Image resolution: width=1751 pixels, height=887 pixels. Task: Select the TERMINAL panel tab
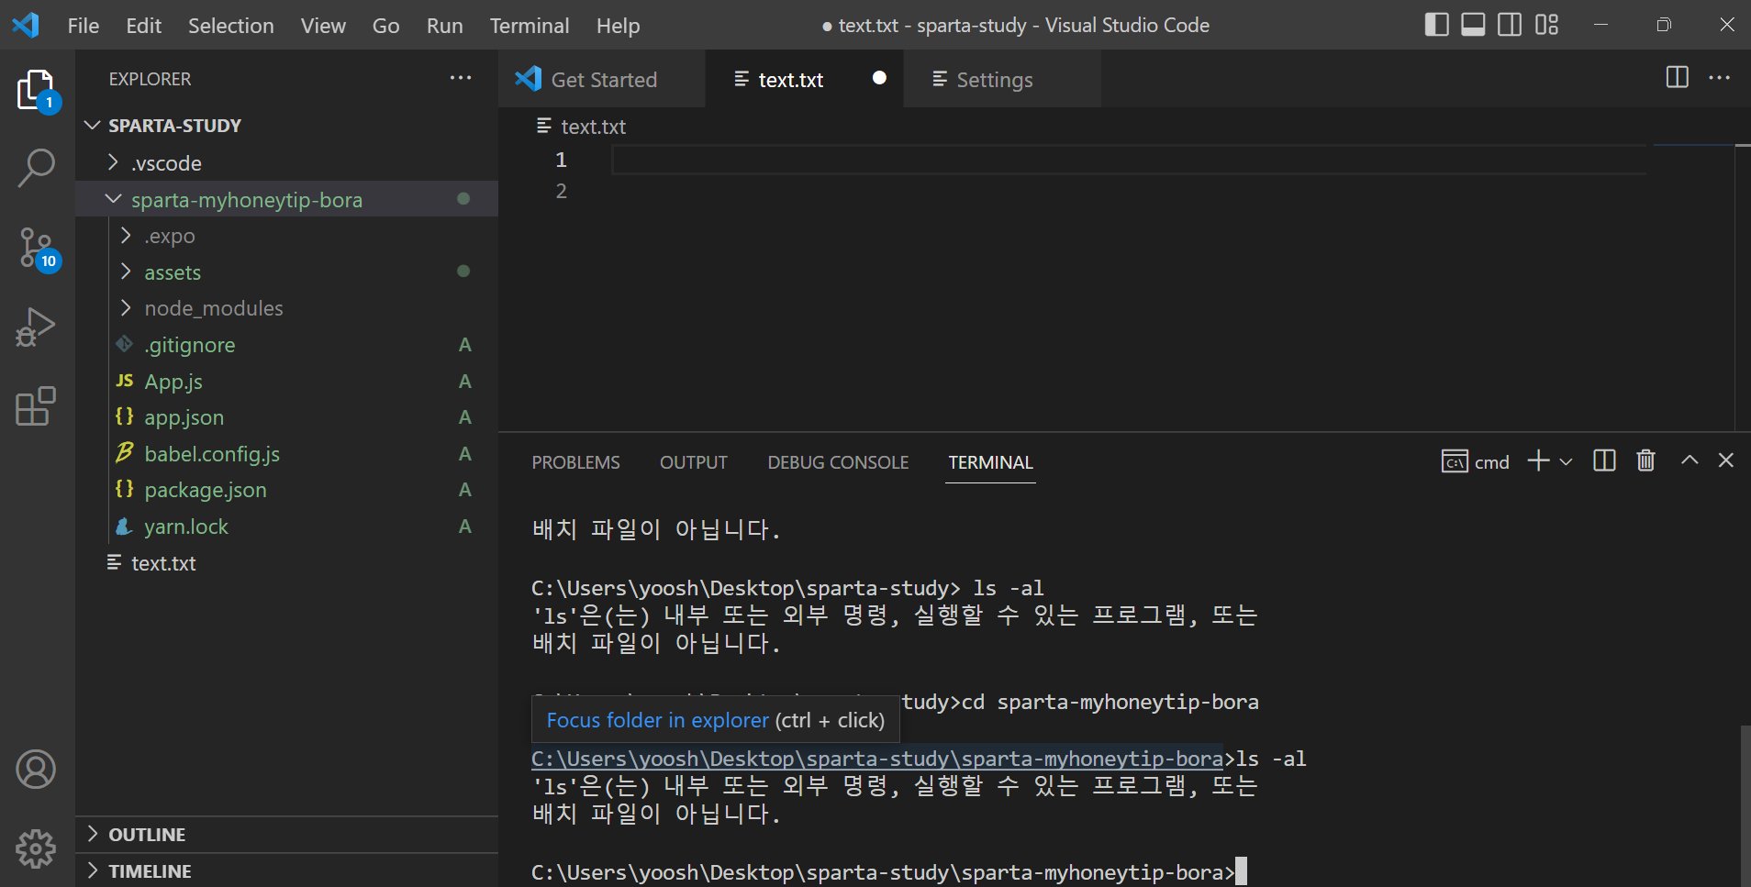point(991,462)
